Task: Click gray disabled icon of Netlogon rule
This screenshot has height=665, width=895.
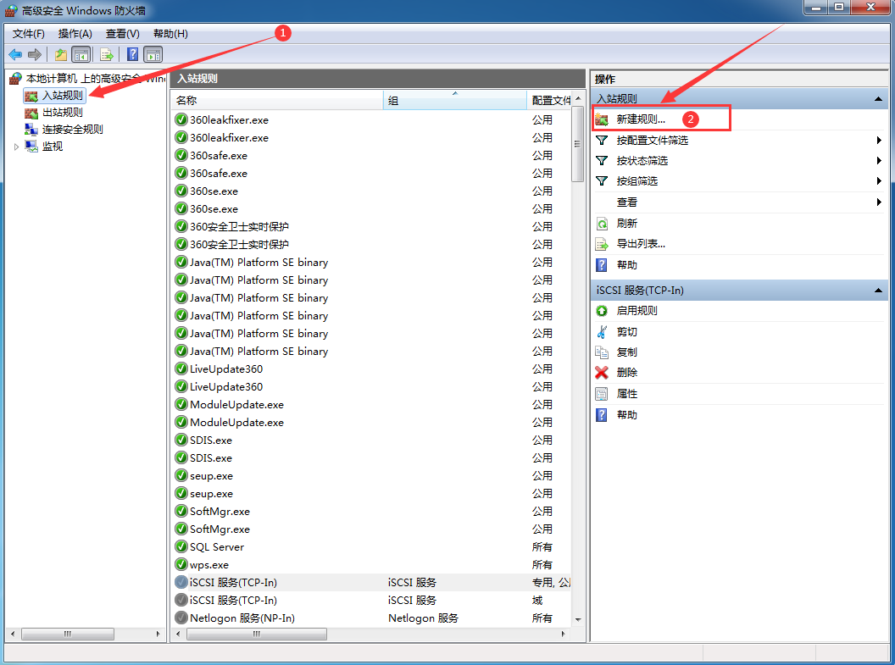Action: tap(181, 618)
